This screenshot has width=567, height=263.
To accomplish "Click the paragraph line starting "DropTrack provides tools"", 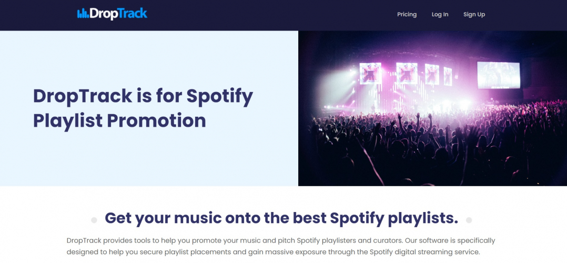I will pyautogui.click(x=280, y=240).
